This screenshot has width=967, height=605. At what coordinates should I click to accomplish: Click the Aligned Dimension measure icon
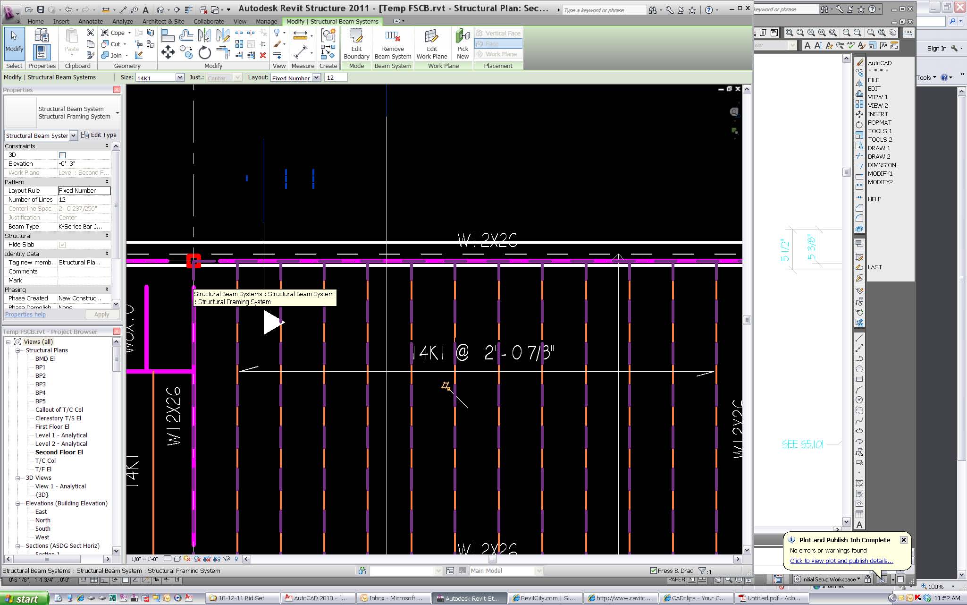click(300, 52)
